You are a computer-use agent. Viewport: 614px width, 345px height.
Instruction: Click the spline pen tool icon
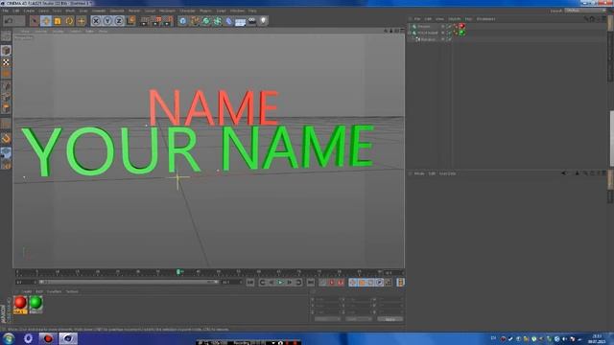pyautogui.click(x=195, y=21)
